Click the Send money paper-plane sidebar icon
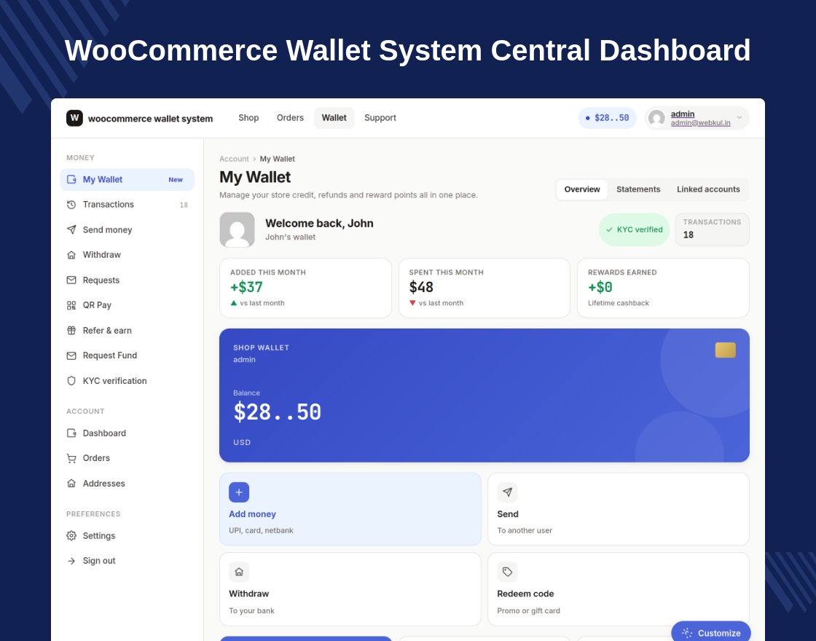The image size is (816, 641). click(71, 229)
